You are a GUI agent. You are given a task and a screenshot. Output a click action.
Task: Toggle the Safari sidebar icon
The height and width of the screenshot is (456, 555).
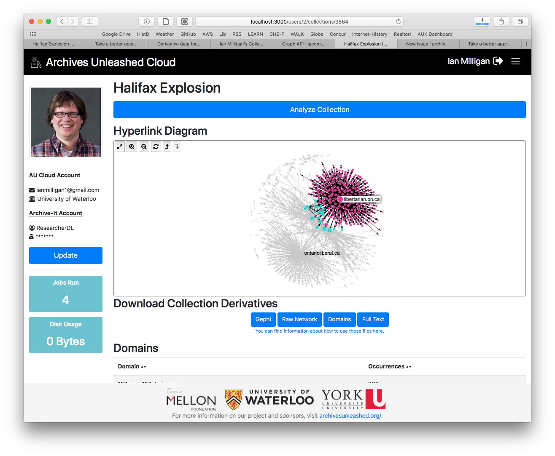click(90, 21)
